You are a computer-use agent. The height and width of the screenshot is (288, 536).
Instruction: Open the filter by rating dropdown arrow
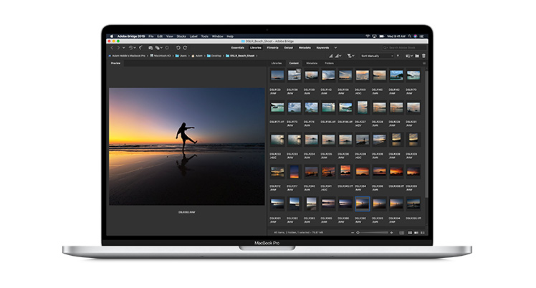(353, 56)
